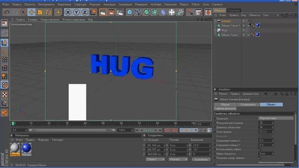The height and width of the screenshot is (168, 299).
Task: Click the recent tool plus icon
Action: pos(58,13)
